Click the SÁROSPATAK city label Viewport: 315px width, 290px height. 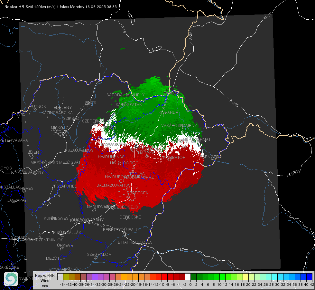coord(129,104)
